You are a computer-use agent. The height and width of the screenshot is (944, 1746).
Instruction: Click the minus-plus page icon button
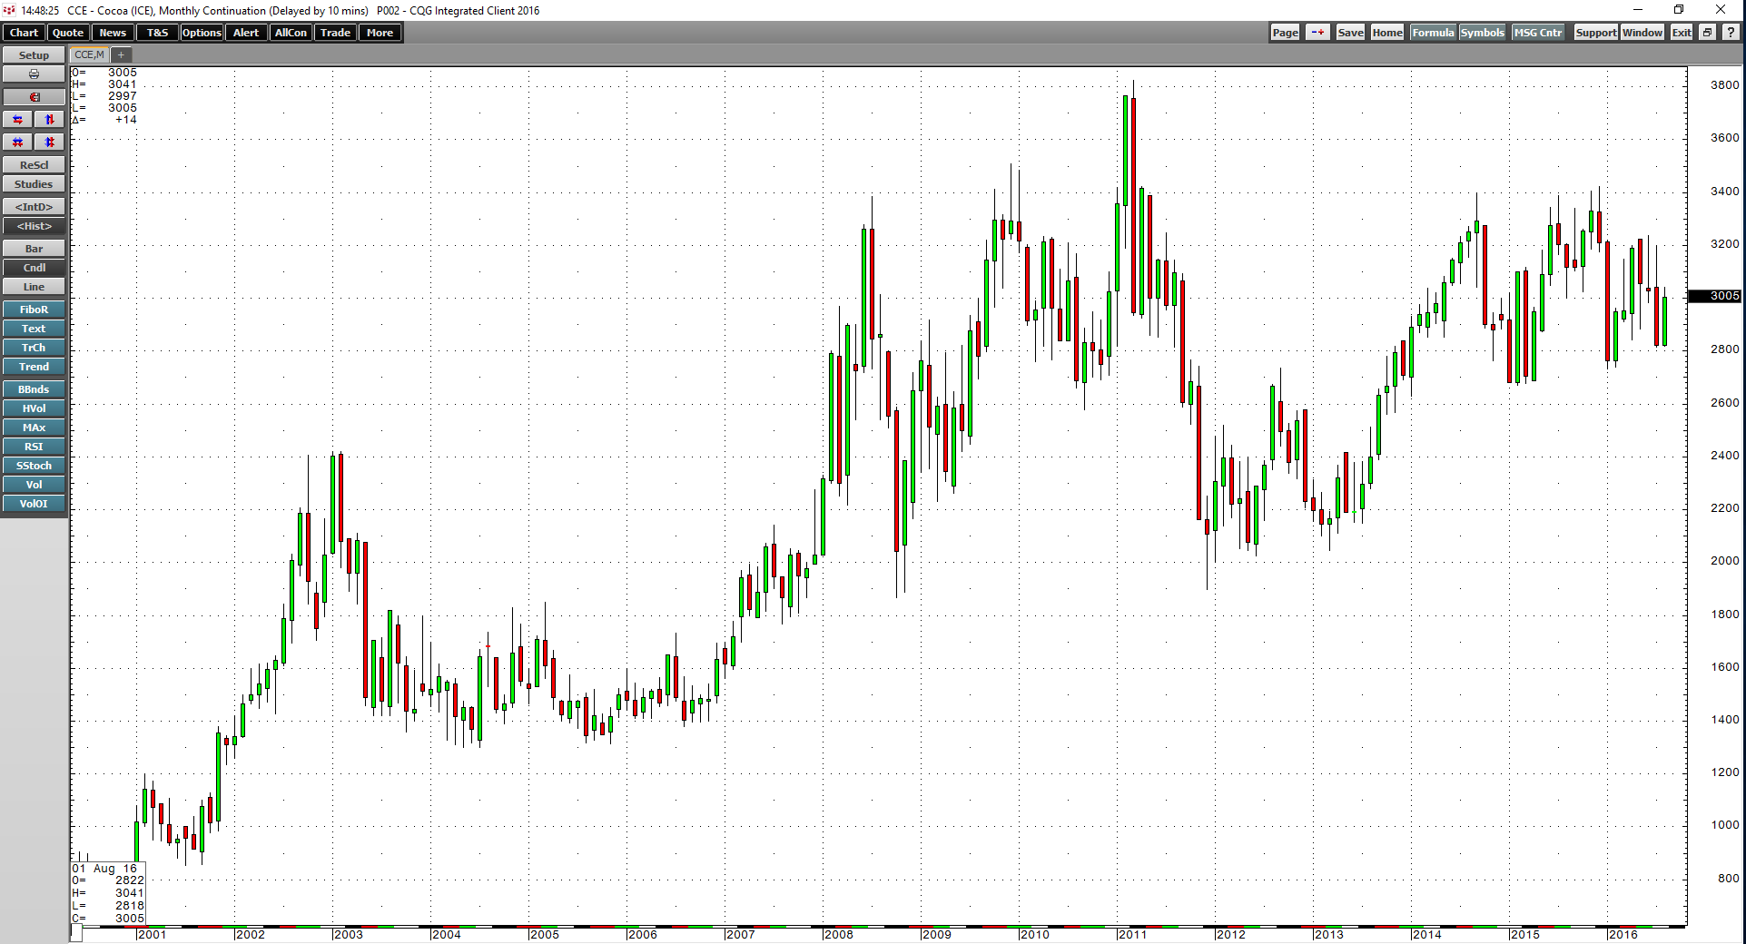[1317, 33]
